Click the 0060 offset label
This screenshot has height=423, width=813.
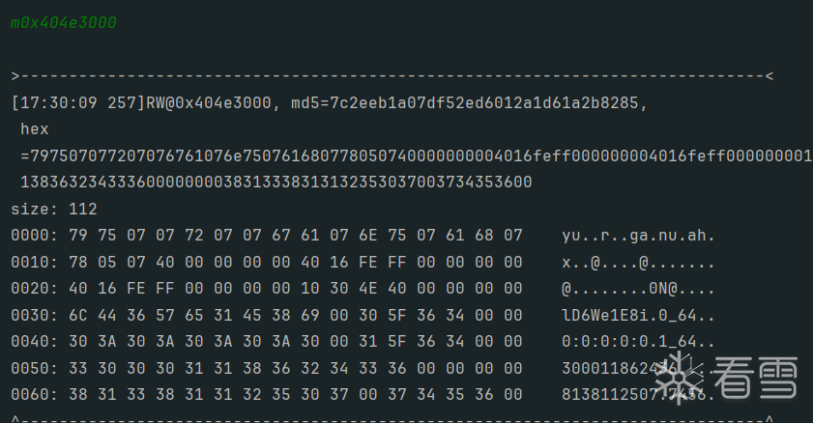pos(29,395)
